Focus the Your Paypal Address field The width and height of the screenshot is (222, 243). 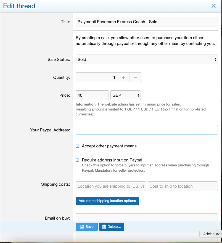147,130
